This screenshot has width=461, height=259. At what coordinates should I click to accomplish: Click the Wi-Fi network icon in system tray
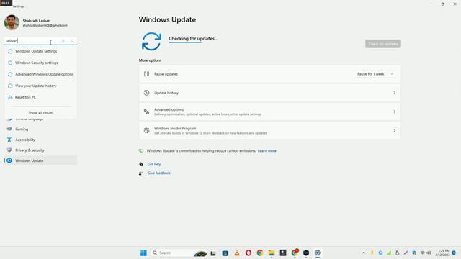[423, 253]
